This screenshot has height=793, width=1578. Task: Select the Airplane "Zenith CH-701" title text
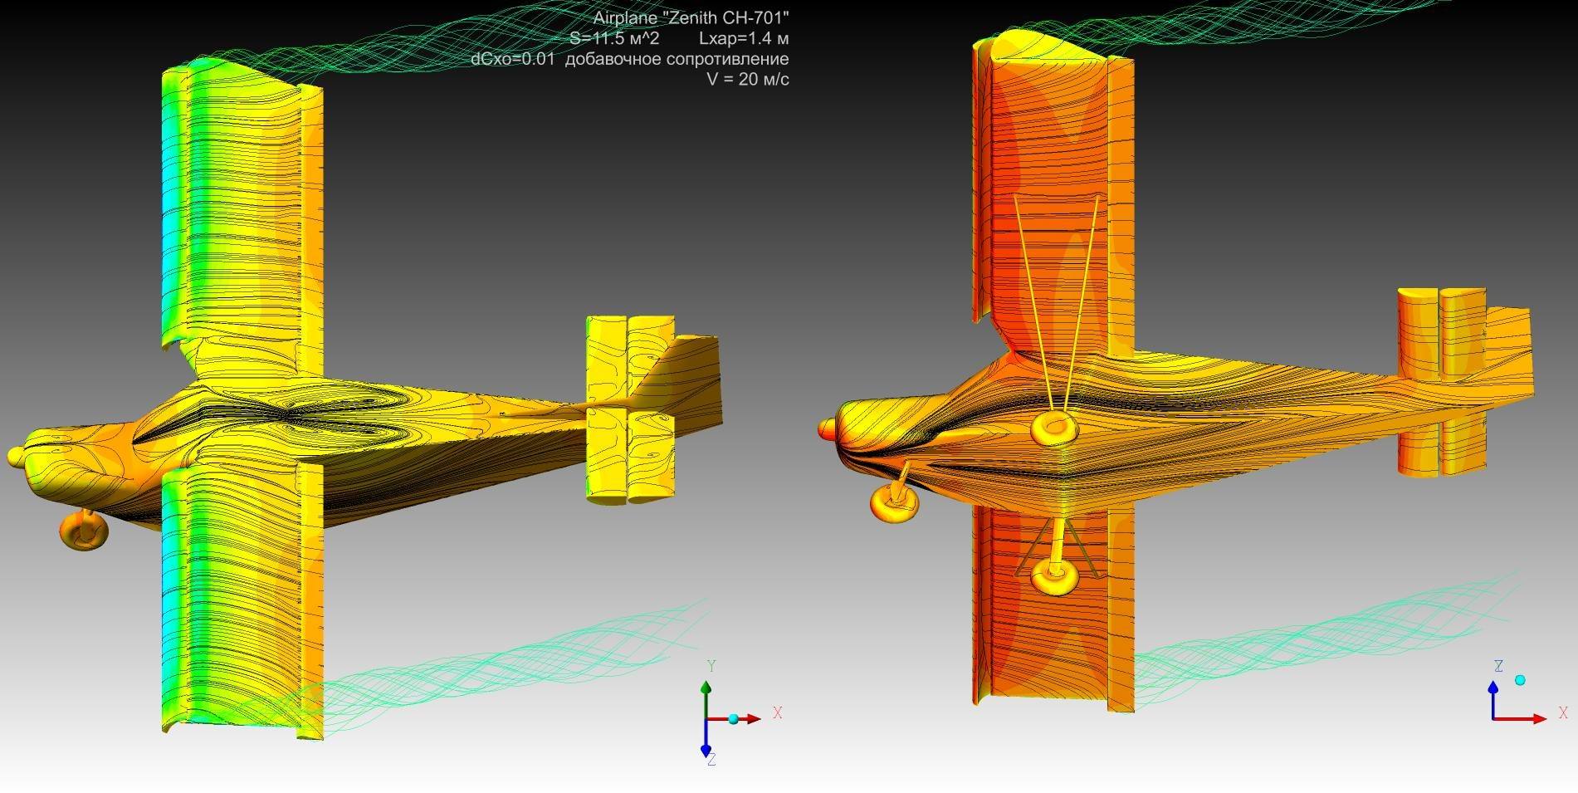coord(691,18)
